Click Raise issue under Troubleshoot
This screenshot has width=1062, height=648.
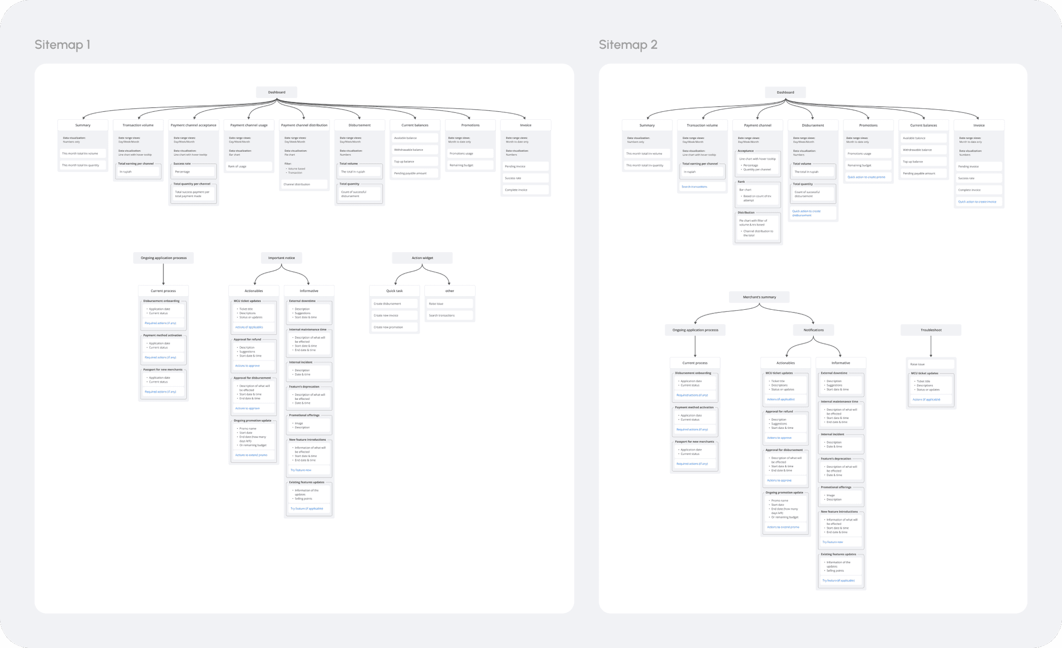917,364
